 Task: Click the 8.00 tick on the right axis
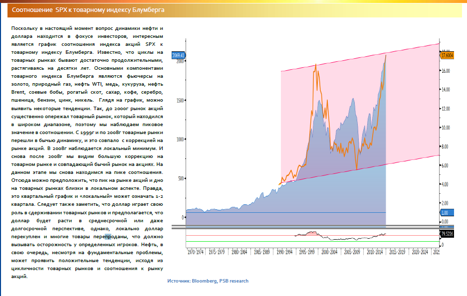point(445,147)
